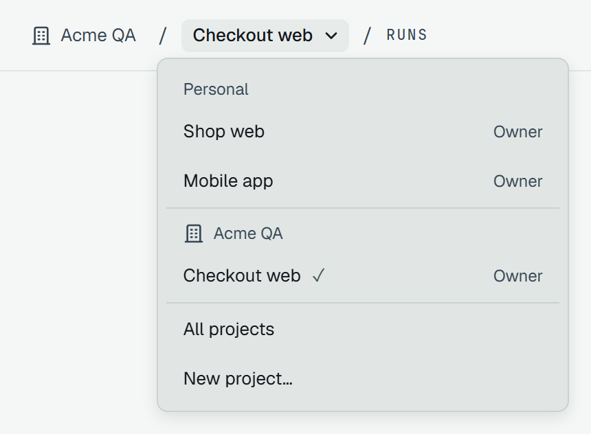Open All projects
This screenshot has height=434, width=591.
(x=363, y=329)
